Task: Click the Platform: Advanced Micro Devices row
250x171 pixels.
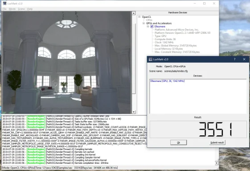Action: 176,30
